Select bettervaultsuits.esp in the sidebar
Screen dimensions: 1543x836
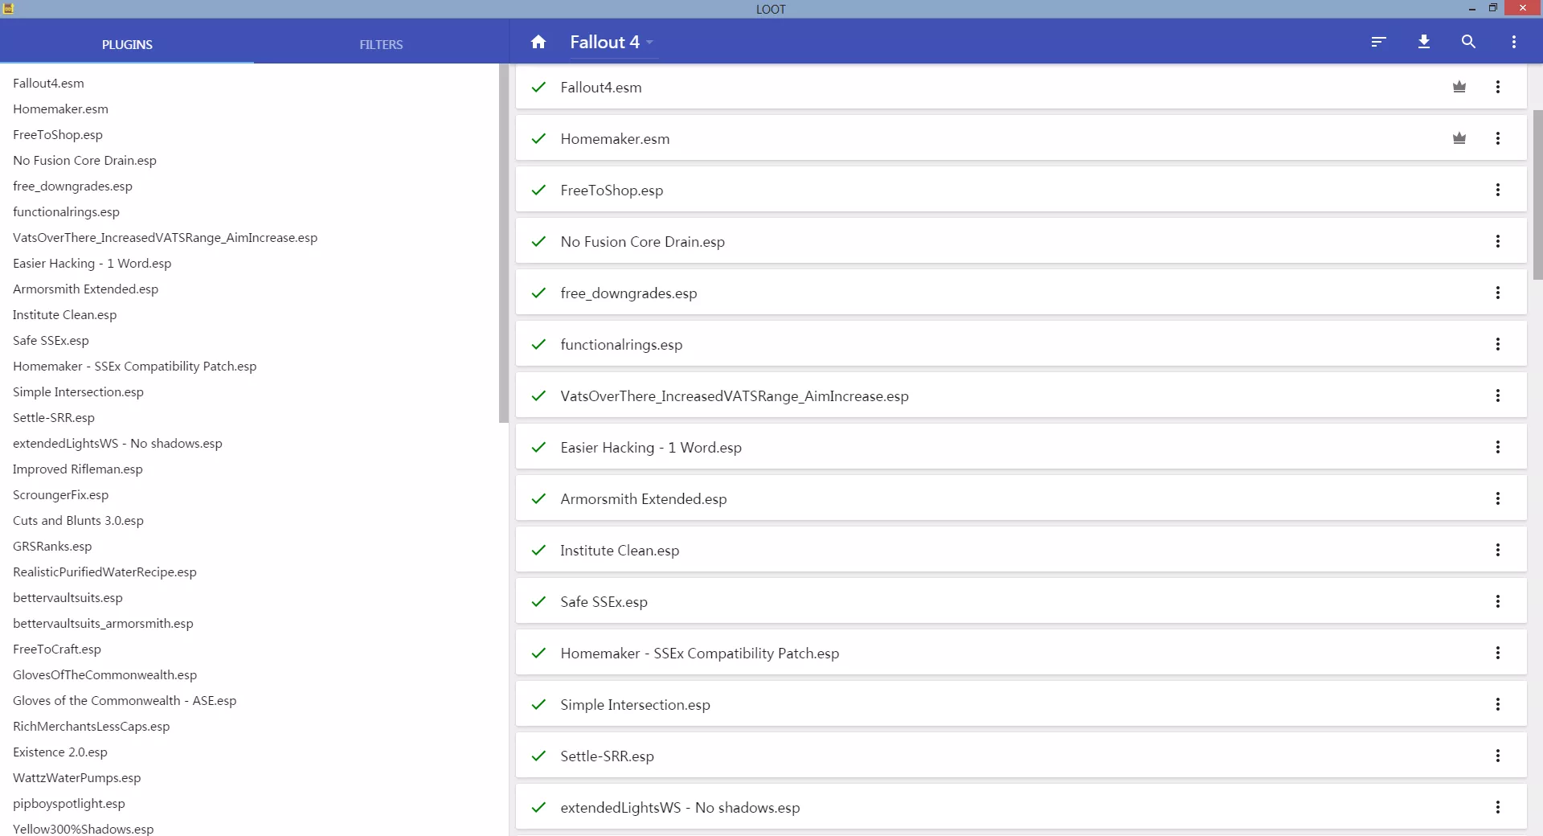pyautogui.click(x=68, y=597)
